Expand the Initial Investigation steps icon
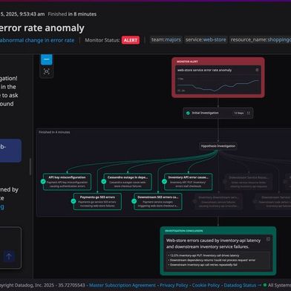291x291 pixels. 249,113
